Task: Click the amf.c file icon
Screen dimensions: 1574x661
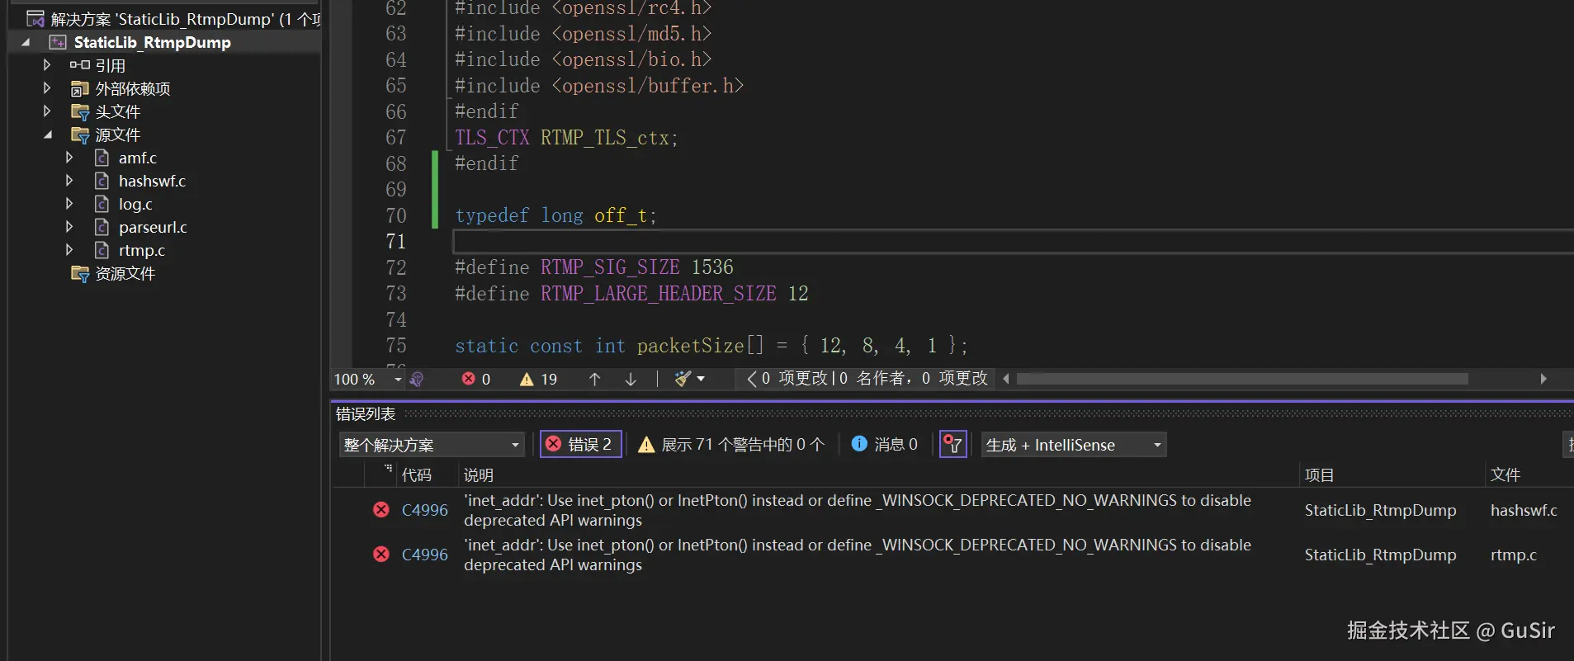Action: [x=102, y=158]
